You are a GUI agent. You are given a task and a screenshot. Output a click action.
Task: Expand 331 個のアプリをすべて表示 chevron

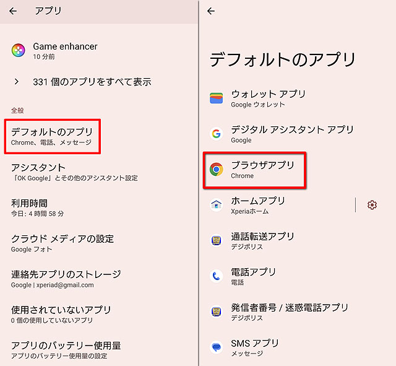pos(17,81)
